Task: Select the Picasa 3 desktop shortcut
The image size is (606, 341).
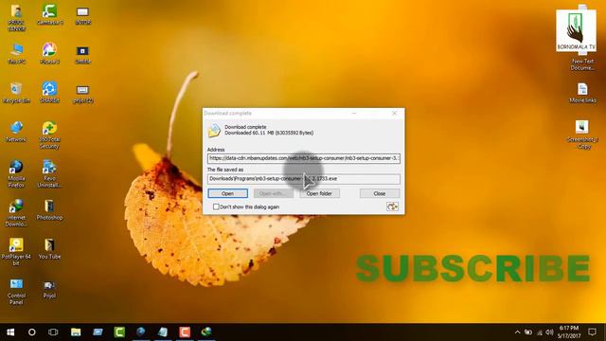Action: (x=49, y=54)
